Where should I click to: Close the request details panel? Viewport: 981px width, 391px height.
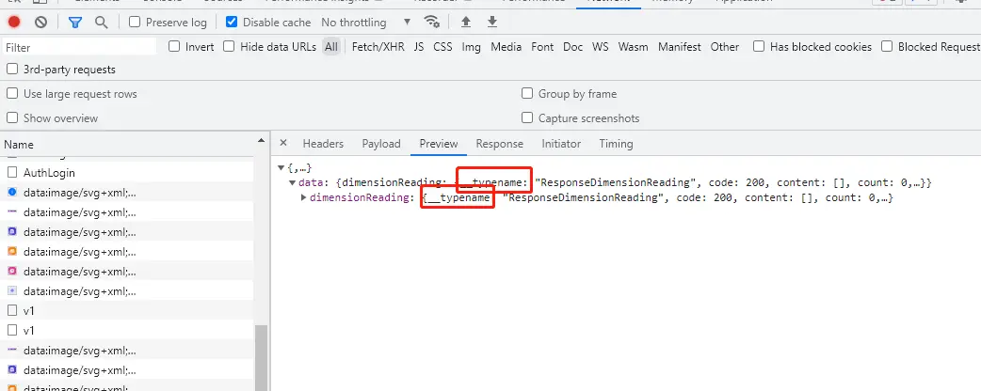(x=283, y=144)
